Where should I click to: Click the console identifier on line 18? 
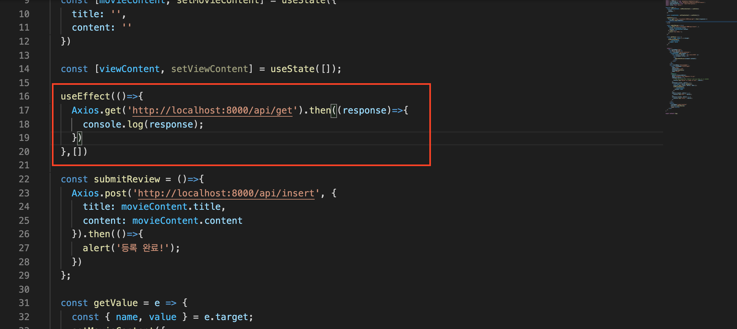pos(102,124)
